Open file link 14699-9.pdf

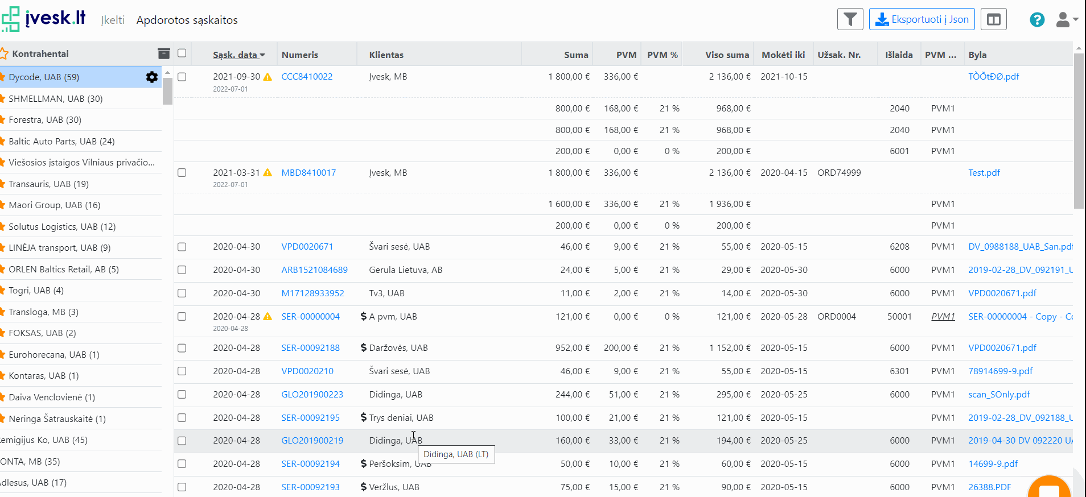click(993, 463)
